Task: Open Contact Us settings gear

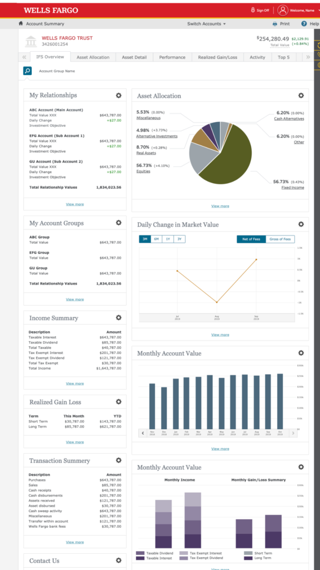Action: (118, 561)
